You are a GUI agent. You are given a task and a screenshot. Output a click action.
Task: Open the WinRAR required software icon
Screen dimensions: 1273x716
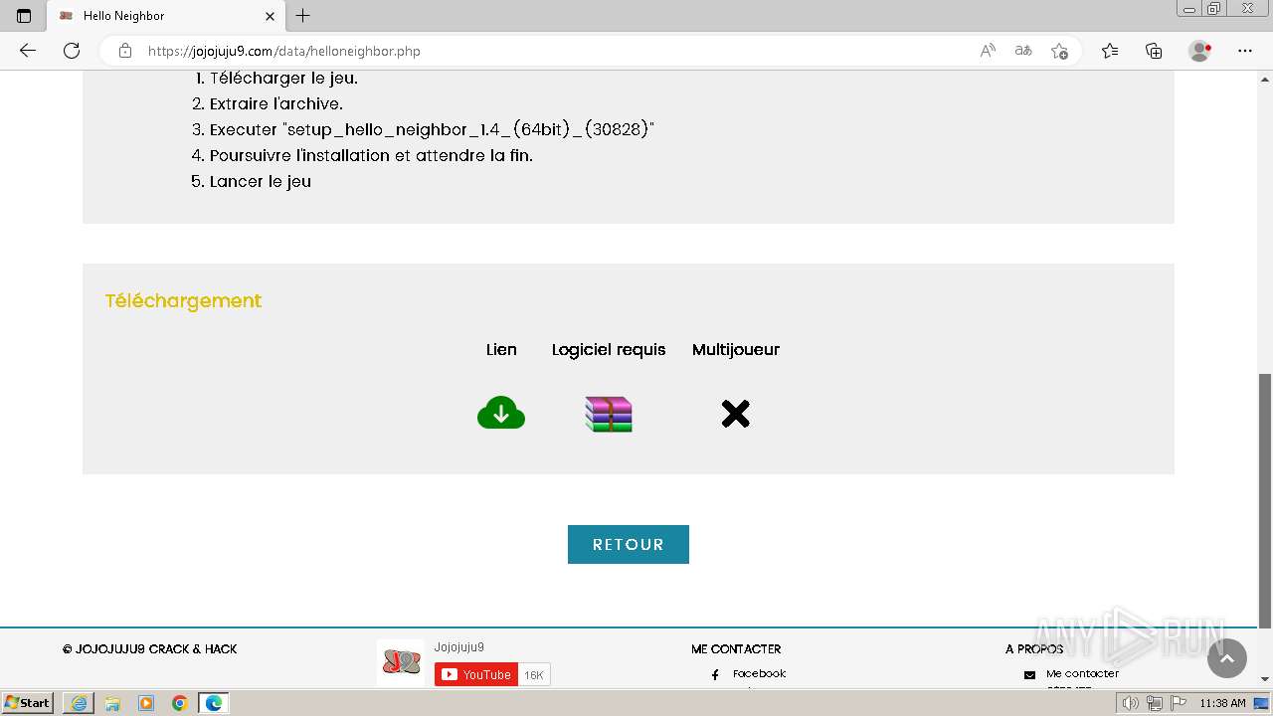pos(609,414)
